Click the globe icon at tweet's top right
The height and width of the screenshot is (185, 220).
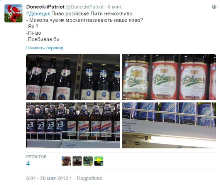click(214, 7)
